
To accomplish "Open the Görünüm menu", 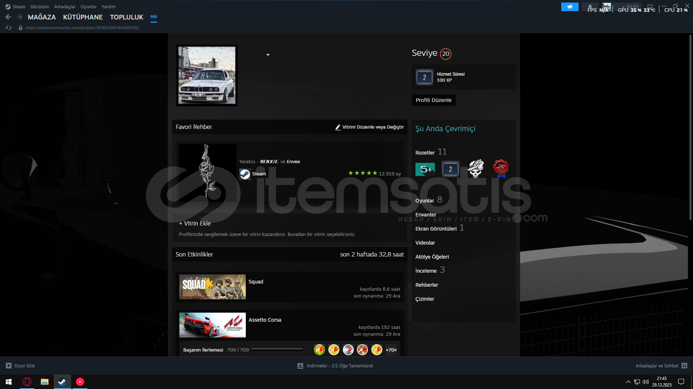I will click(40, 6).
